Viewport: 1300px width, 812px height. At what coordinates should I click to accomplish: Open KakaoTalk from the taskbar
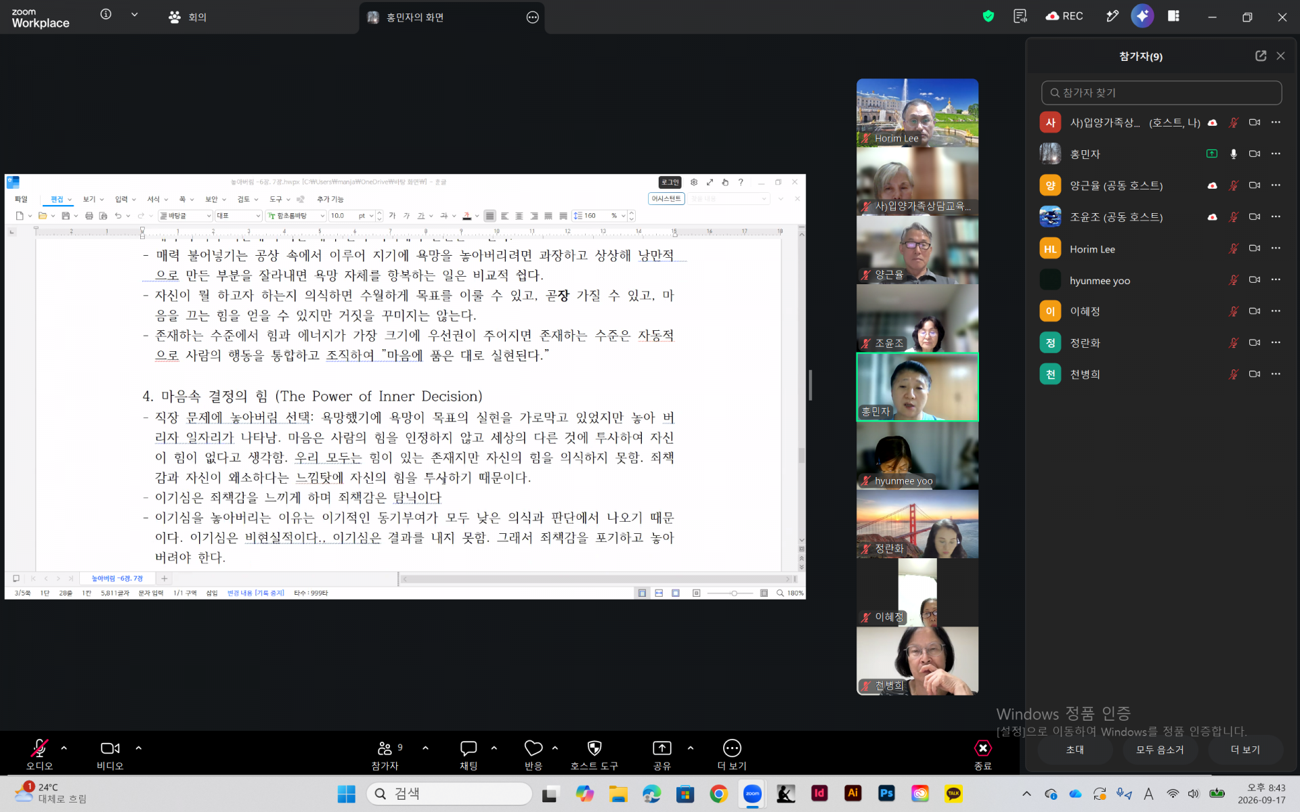[x=953, y=794]
